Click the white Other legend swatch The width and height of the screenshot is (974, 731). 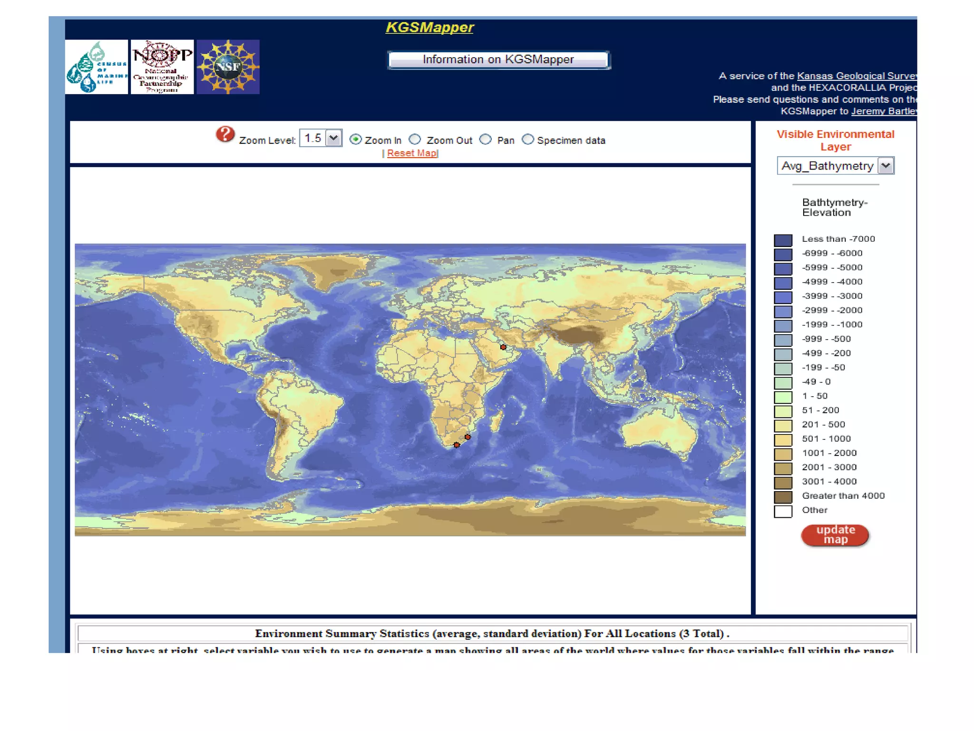click(x=783, y=511)
